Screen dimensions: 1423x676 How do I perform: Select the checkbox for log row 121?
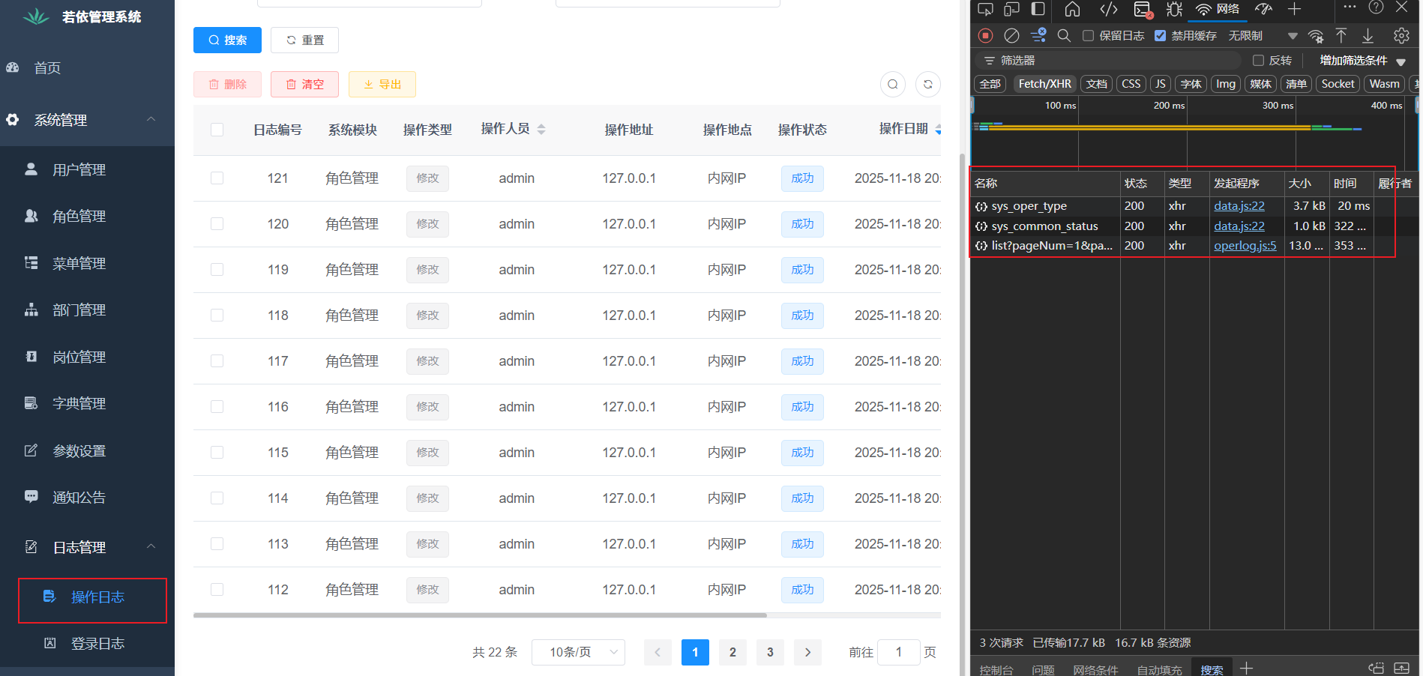(217, 178)
